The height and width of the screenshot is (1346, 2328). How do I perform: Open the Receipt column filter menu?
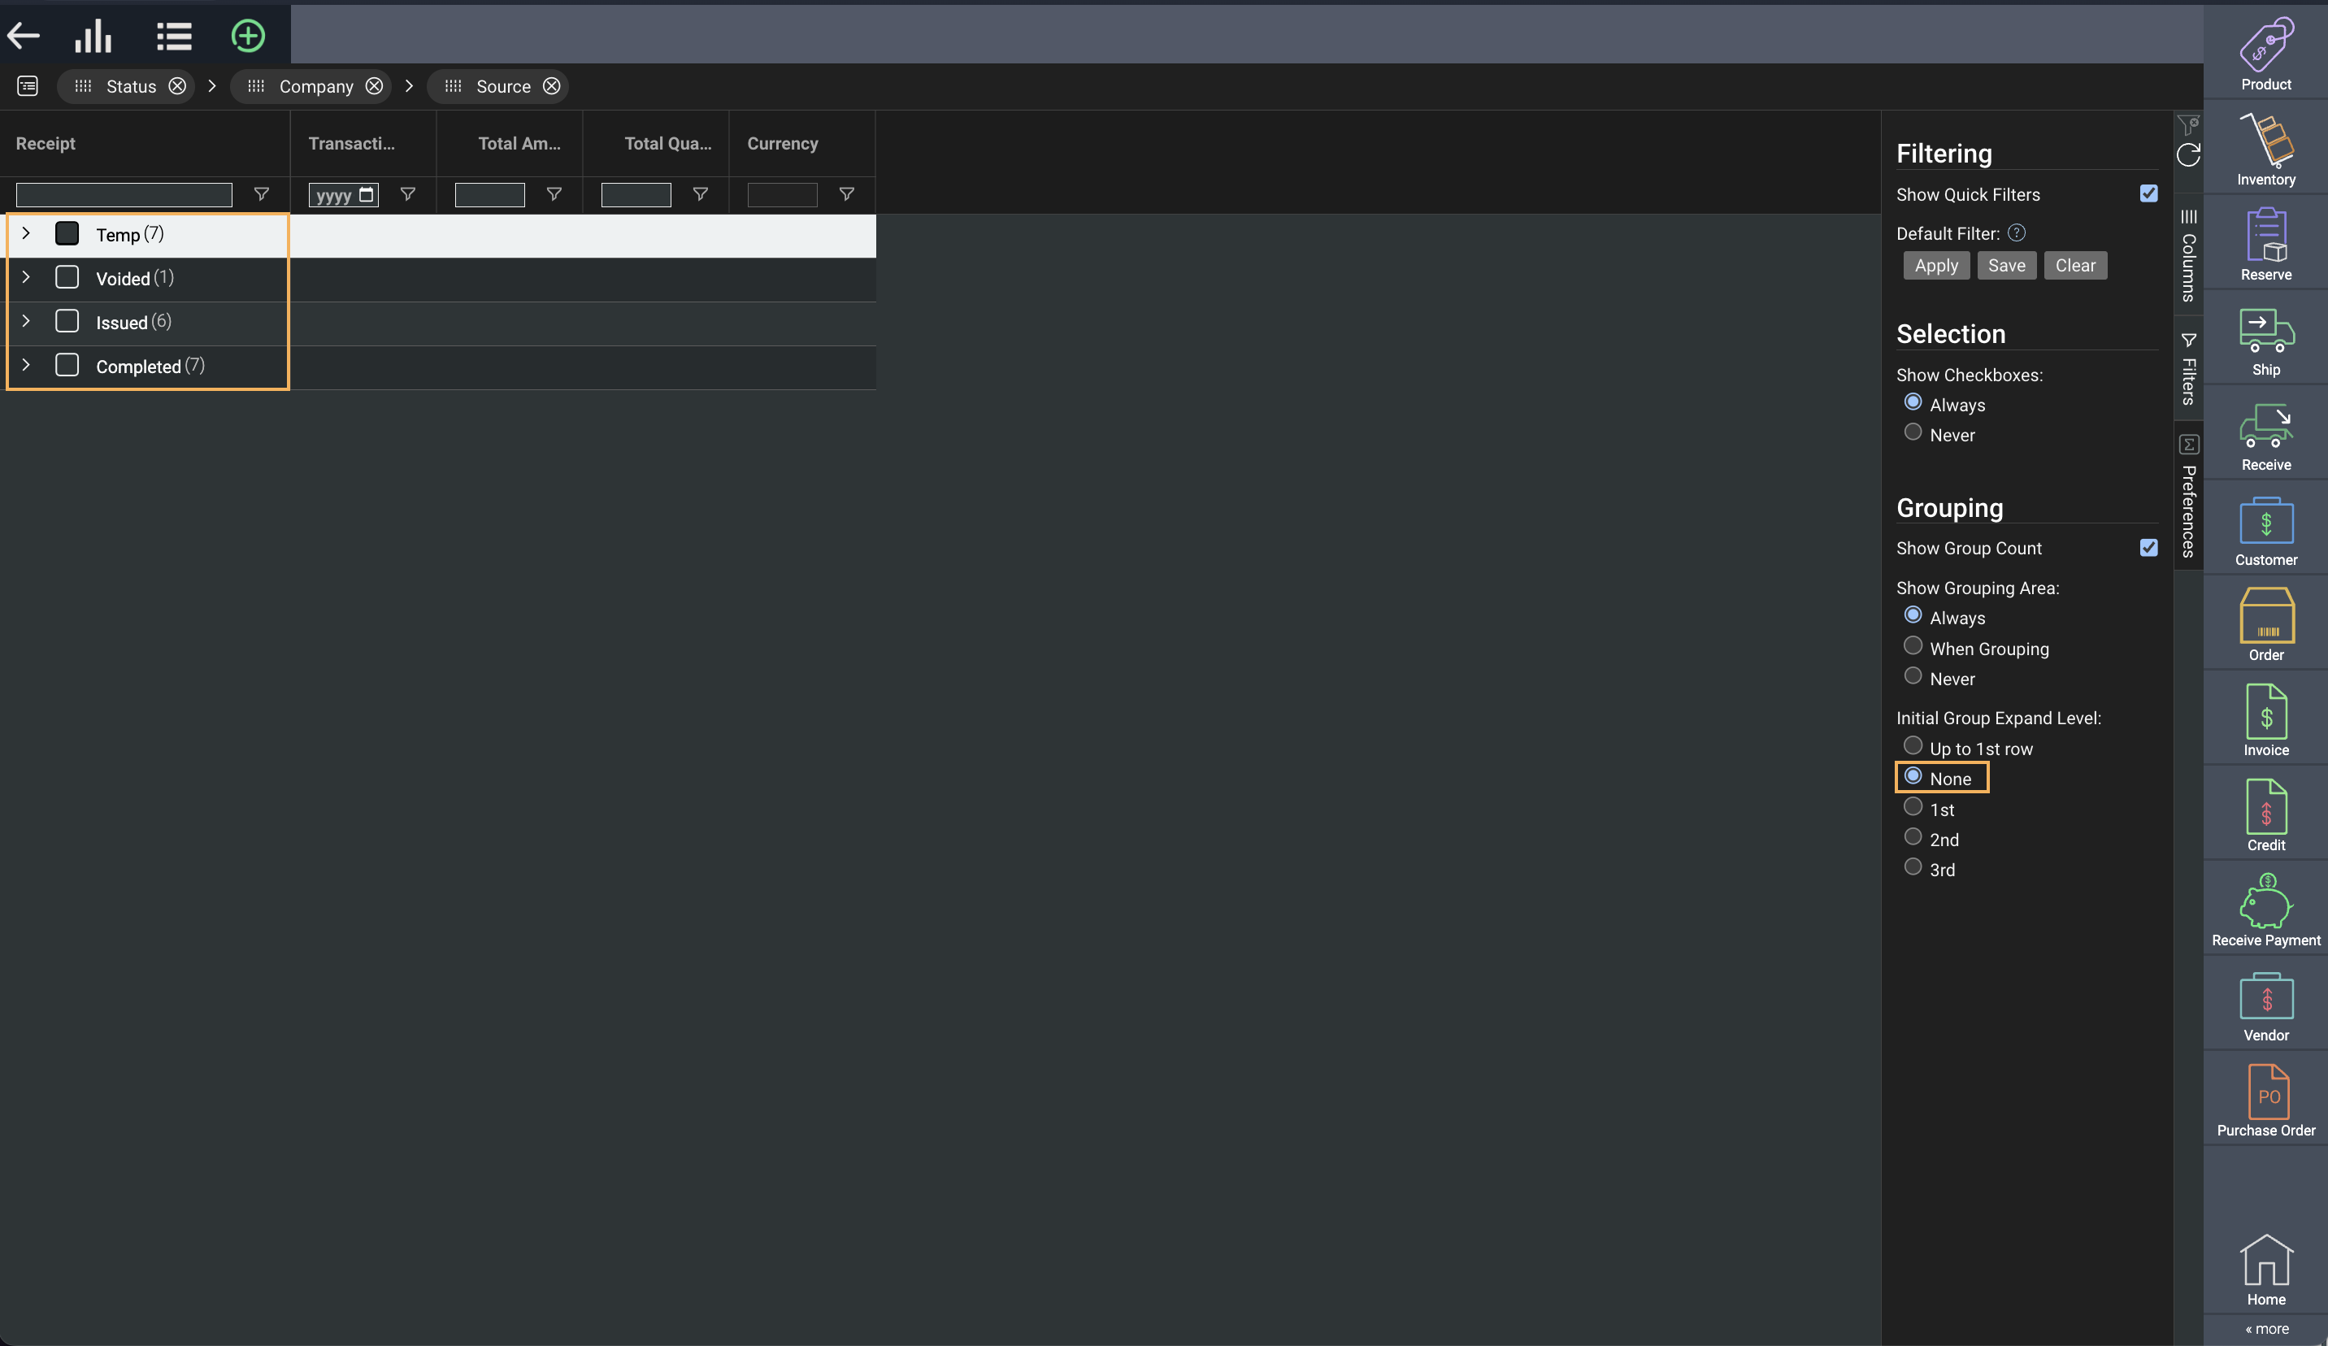tap(262, 194)
